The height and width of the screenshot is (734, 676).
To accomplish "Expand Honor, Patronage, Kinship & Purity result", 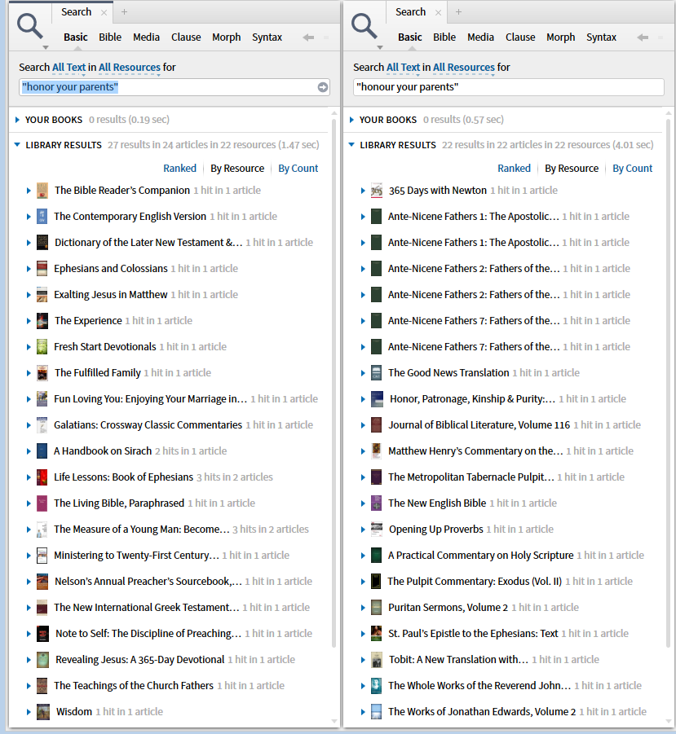I will click(363, 399).
